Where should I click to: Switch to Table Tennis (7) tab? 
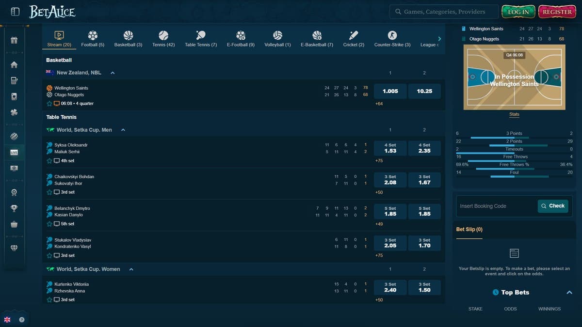(201, 39)
